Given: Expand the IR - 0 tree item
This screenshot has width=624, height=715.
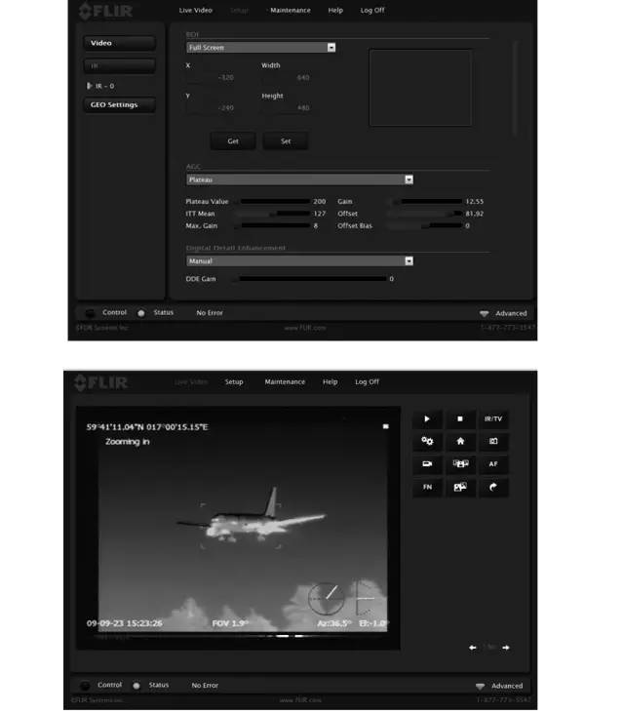Looking at the screenshot, I should (x=91, y=86).
